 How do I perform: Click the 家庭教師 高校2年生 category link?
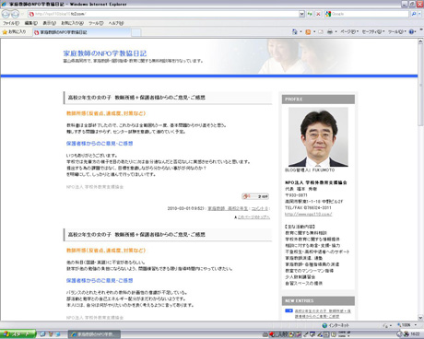point(228,208)
